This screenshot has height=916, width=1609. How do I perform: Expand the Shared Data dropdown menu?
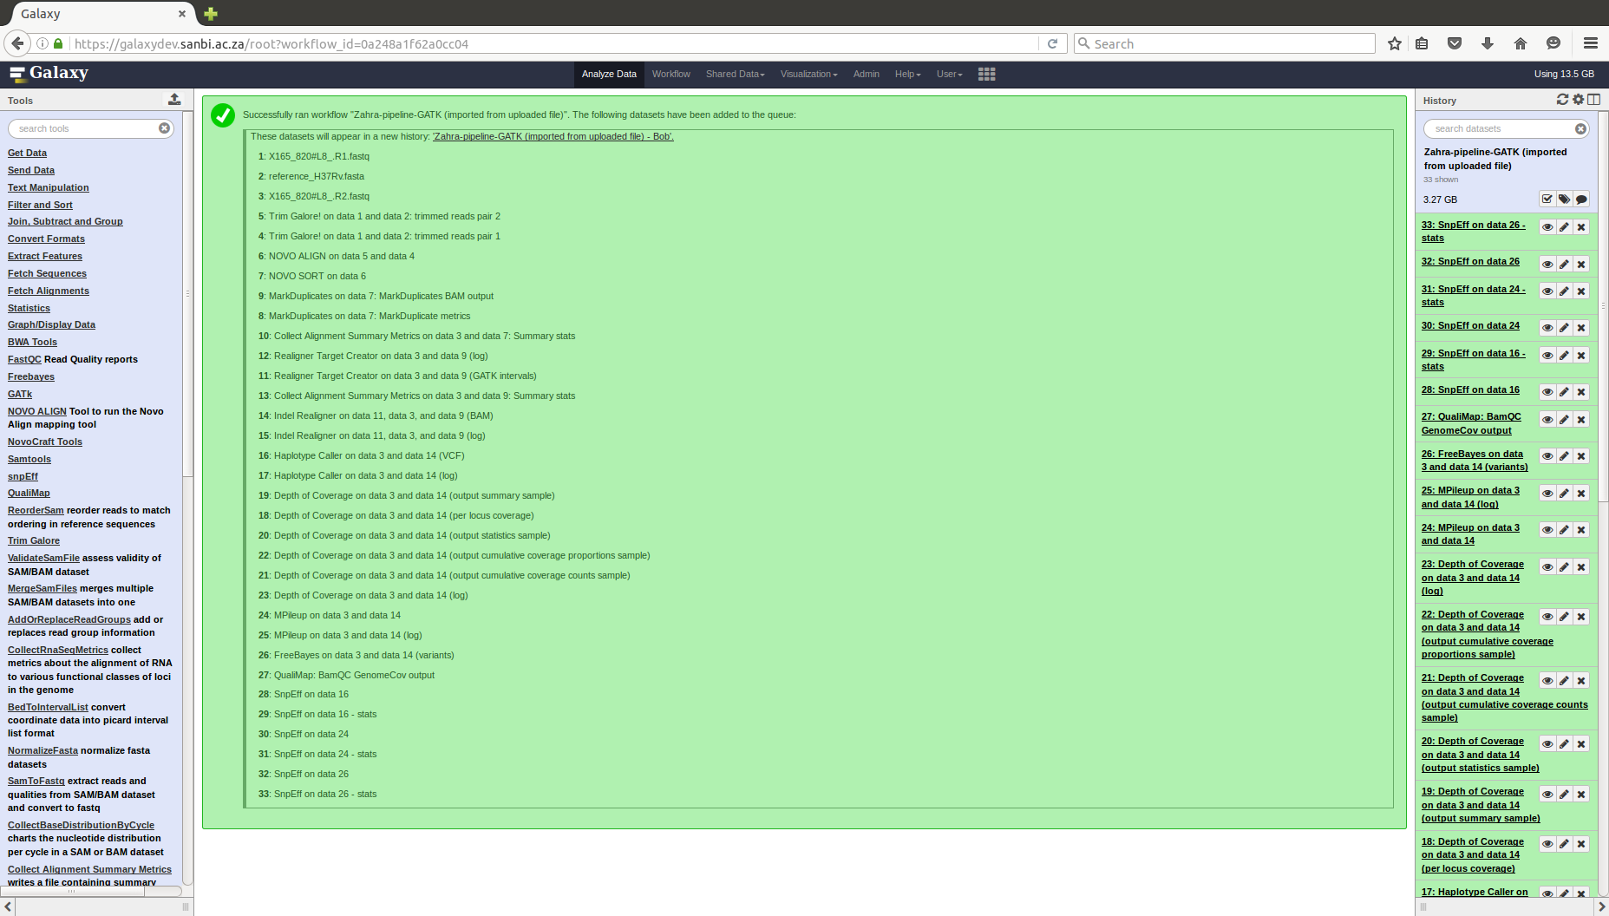[735, 75]
